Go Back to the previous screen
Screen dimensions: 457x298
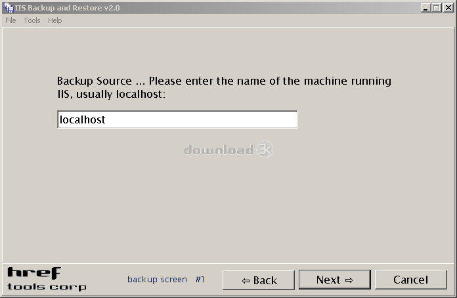[259, 280]
